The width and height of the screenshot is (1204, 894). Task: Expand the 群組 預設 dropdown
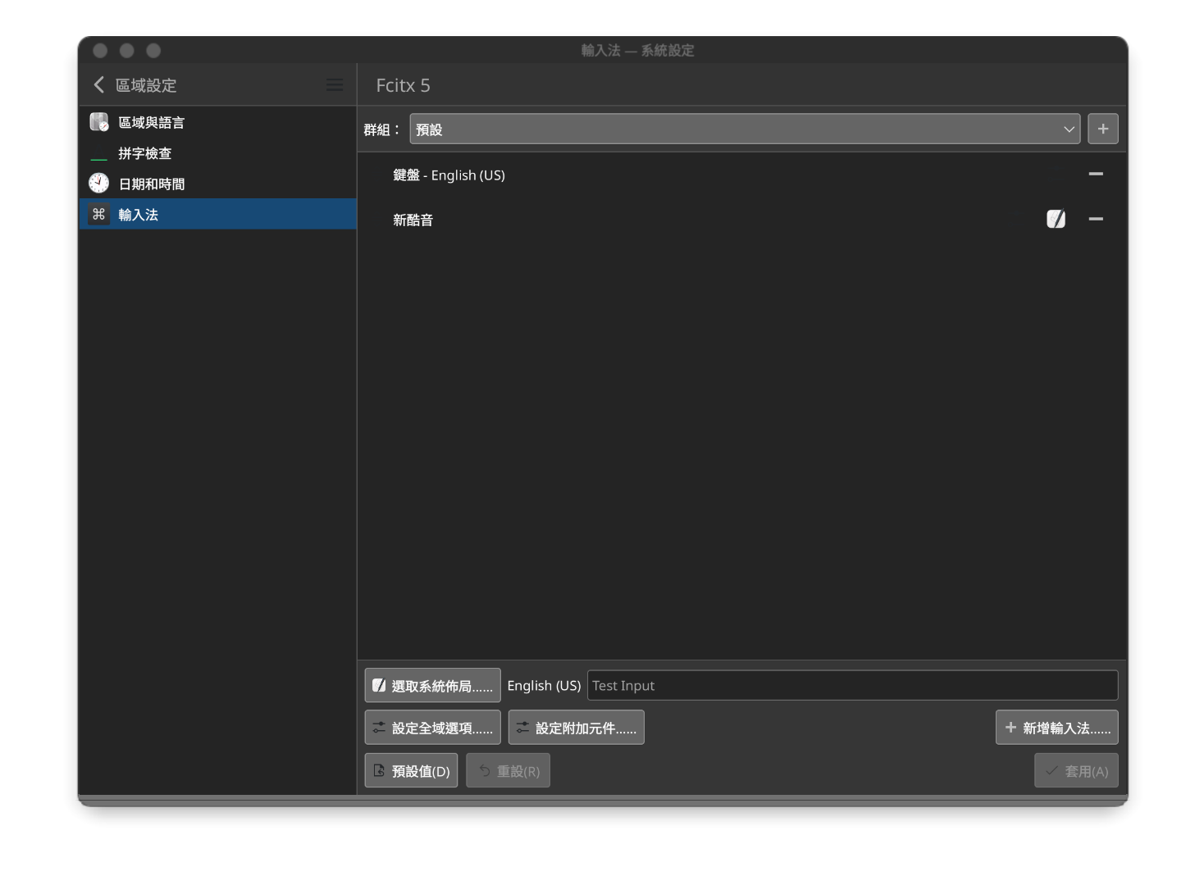click(745, 129)
